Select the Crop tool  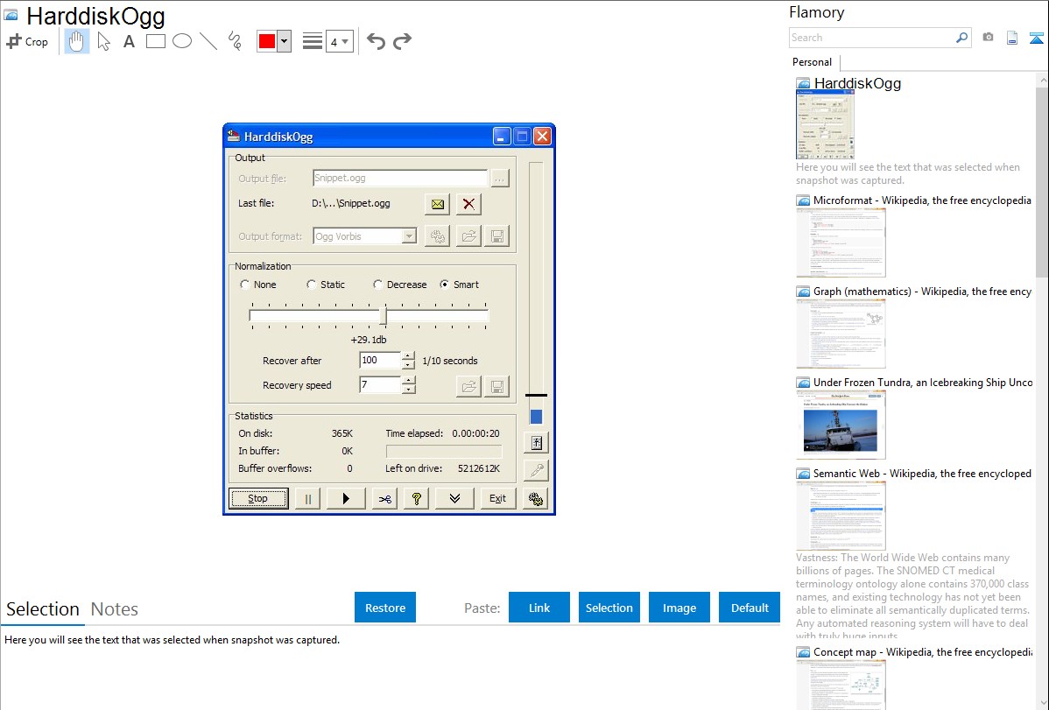point(27,41)
